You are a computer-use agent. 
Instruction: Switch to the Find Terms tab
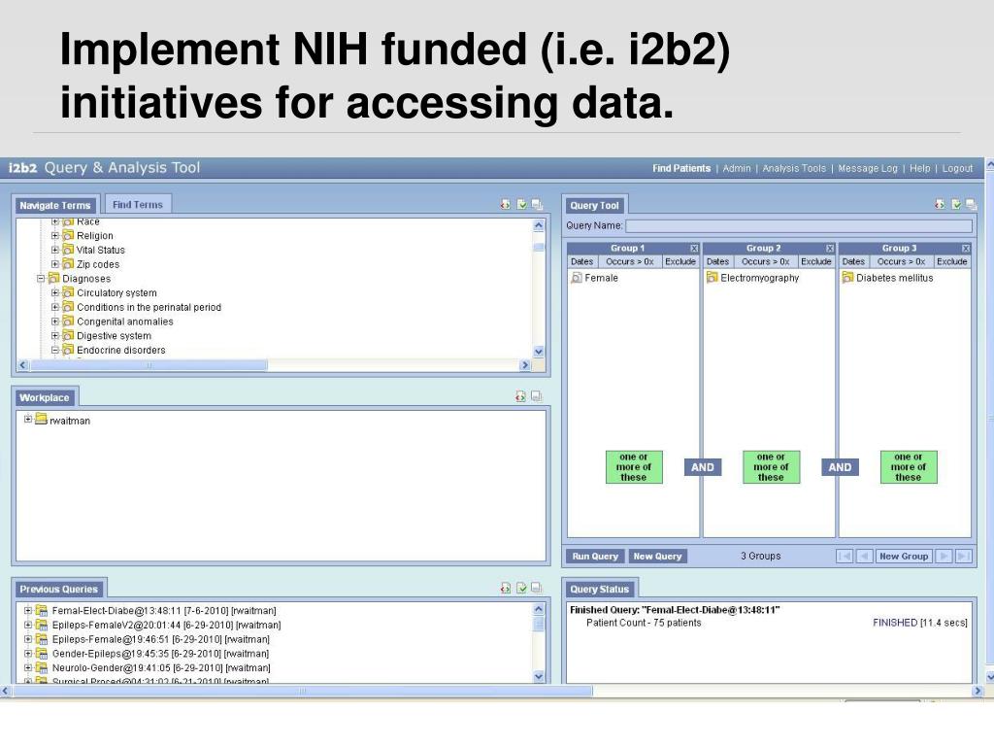pyautogui.click(x=138, y=204)
